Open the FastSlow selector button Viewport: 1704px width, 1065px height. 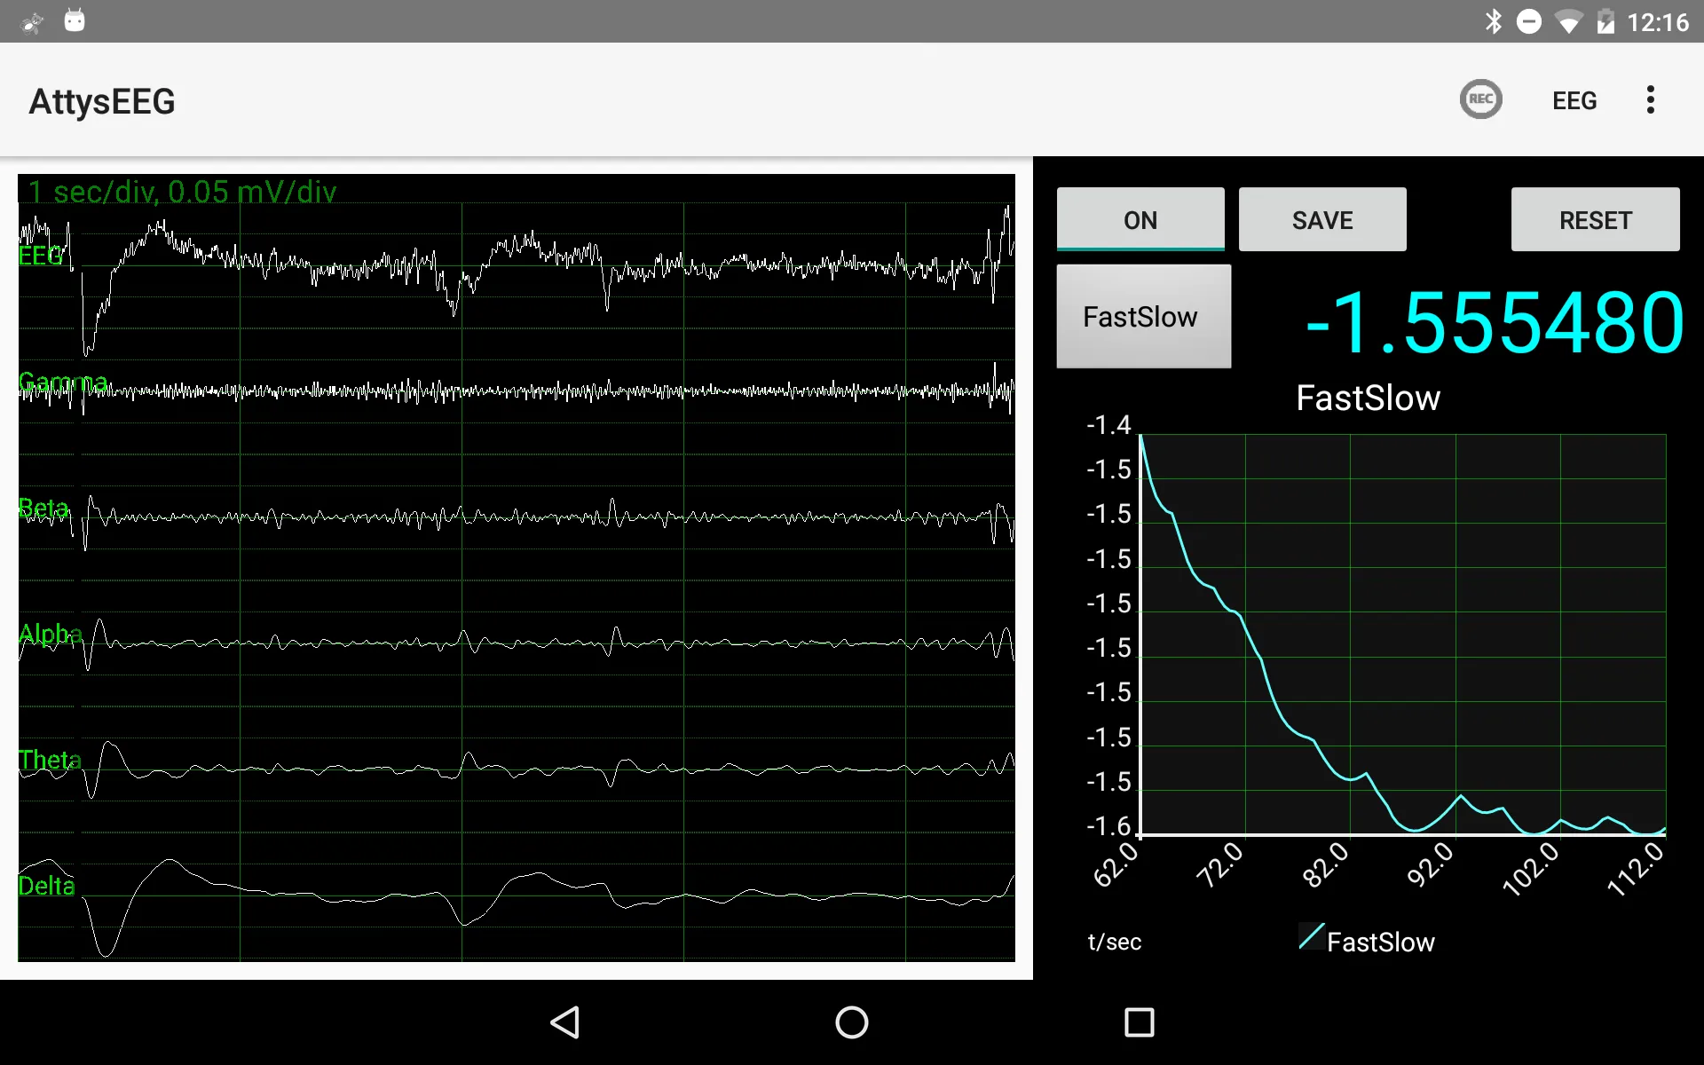pos(1143,316)
